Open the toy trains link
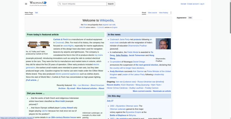Viewport: 231px width, 119px height. [x=99, y=55]
